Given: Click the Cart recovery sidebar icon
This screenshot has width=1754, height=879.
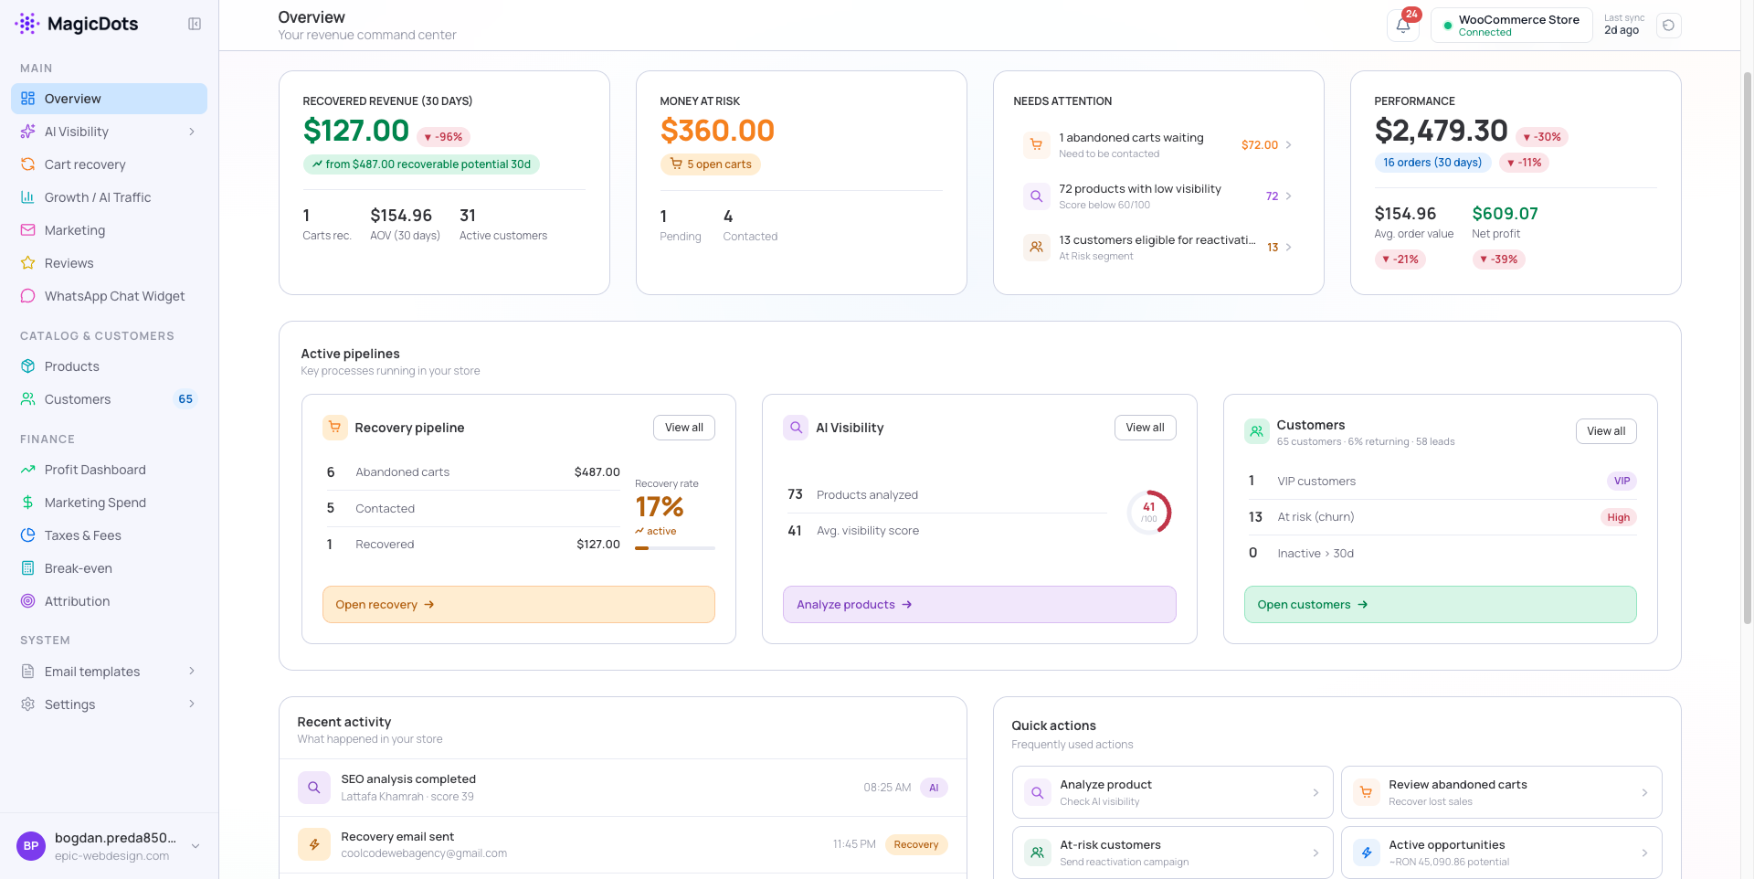Looking at the screenshot, I should [x=28, y=164].
